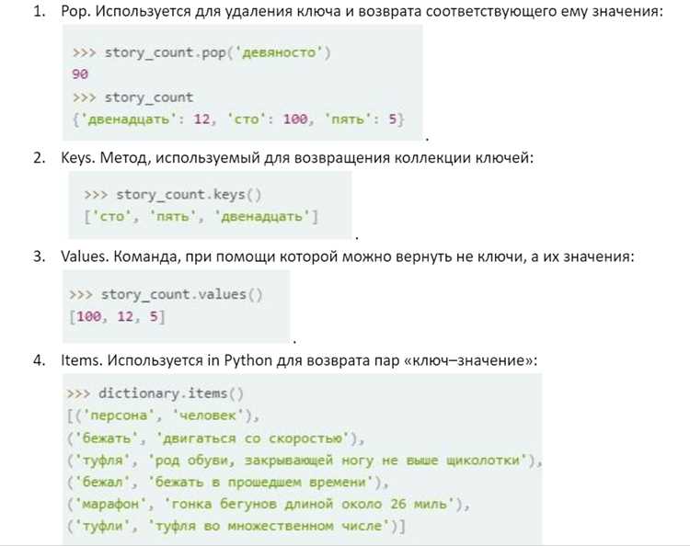This screenshot has height=546, width=690.
Task: Click the tuple line 'бежать', 'двигаться со скоростью'
Action: (x=215, y=438)
